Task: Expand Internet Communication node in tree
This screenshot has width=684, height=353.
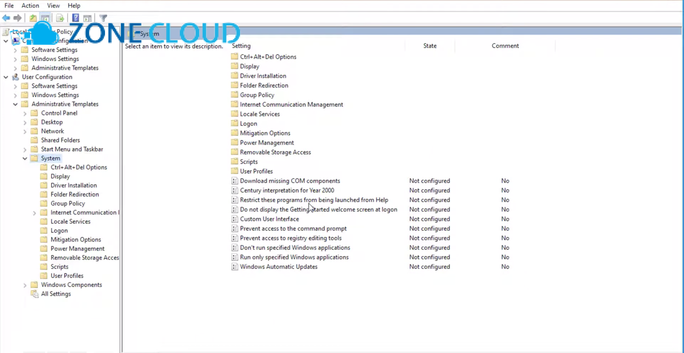Action: (34, 213)
